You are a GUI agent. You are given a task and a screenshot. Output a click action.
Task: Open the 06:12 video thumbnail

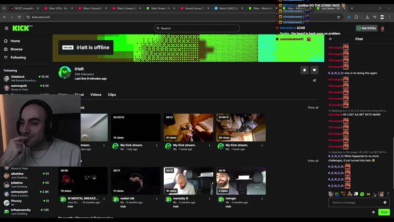188,128
